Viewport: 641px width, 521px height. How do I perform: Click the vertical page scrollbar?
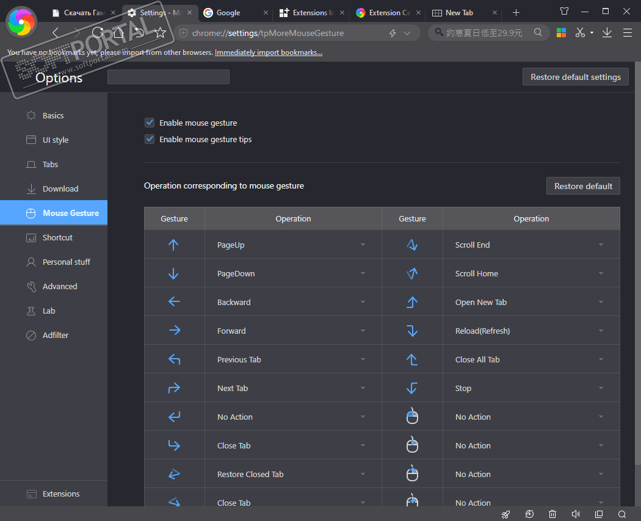tap(638, 262)
